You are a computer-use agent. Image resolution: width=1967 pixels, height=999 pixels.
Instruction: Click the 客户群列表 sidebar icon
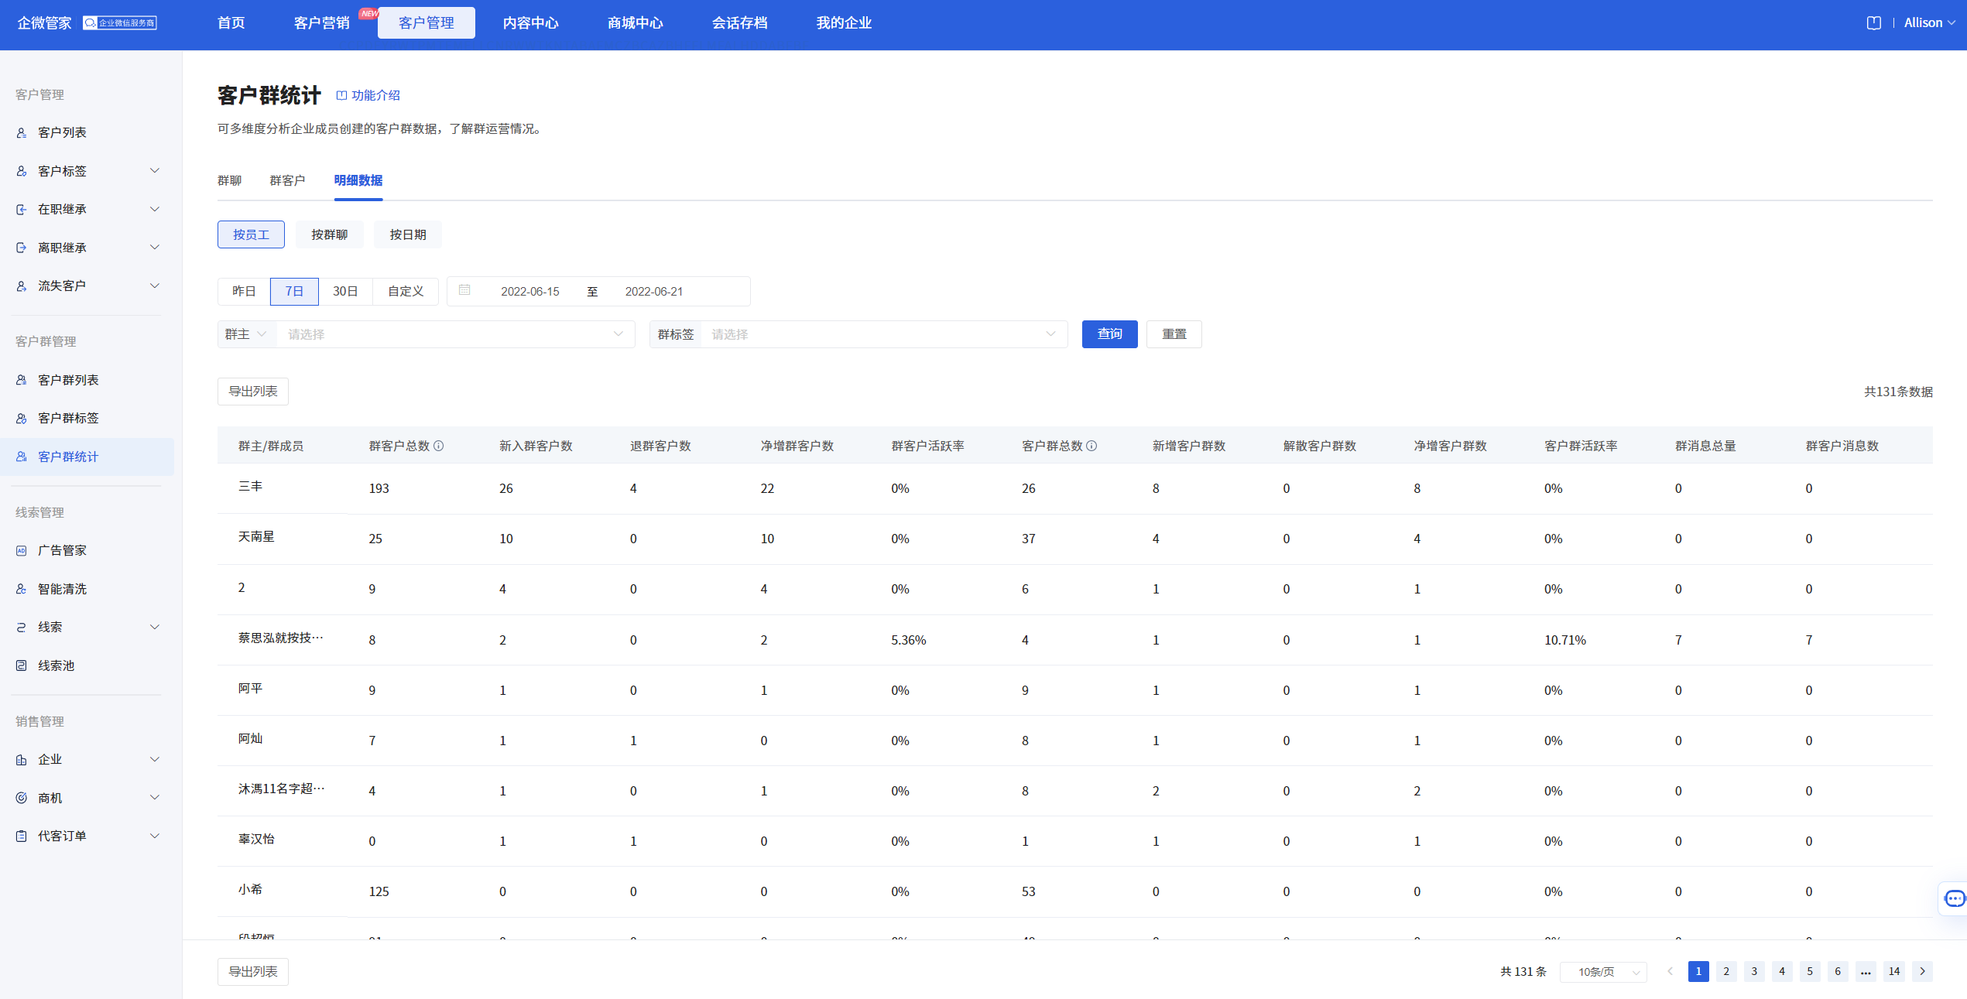point(22,380)
